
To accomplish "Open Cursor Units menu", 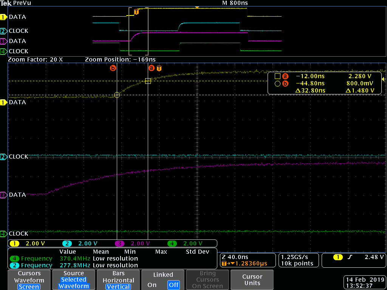I will 252,280.
